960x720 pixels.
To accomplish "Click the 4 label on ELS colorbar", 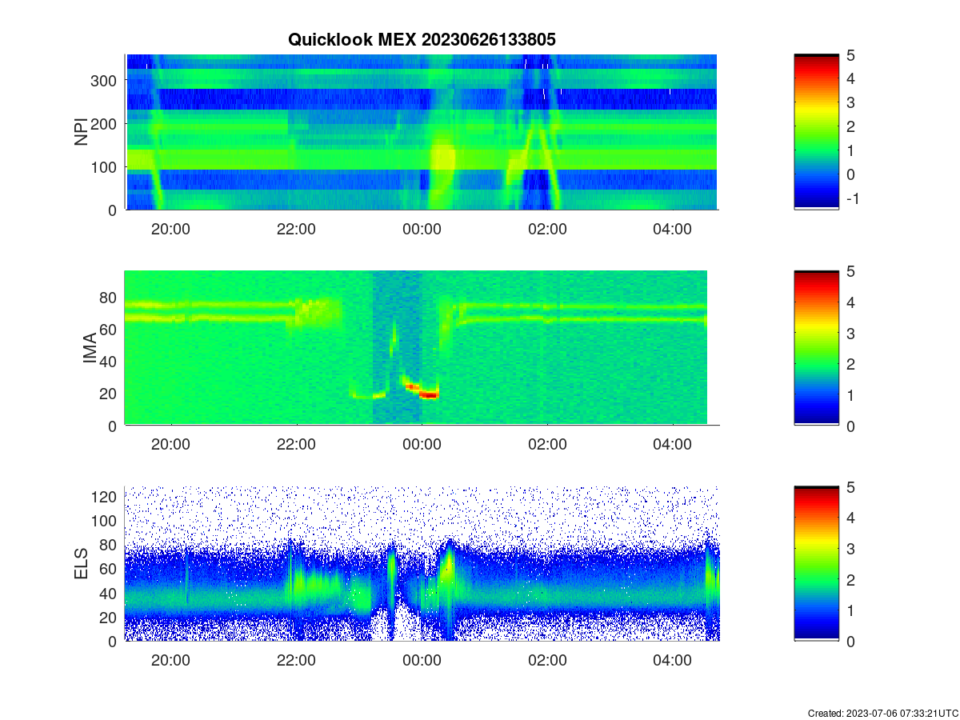I will coord(850,518).
